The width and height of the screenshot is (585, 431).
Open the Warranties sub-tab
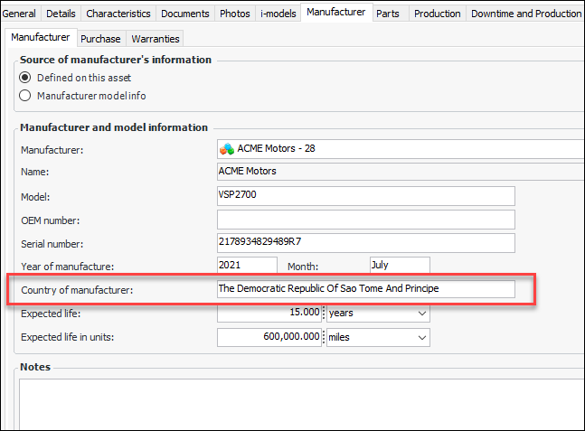[156, 39]
